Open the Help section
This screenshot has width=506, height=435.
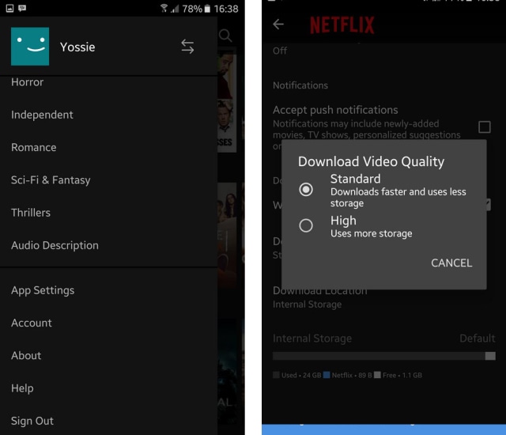[22, 388]
